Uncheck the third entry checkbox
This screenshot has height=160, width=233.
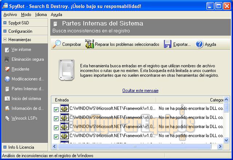click(56, 127)
